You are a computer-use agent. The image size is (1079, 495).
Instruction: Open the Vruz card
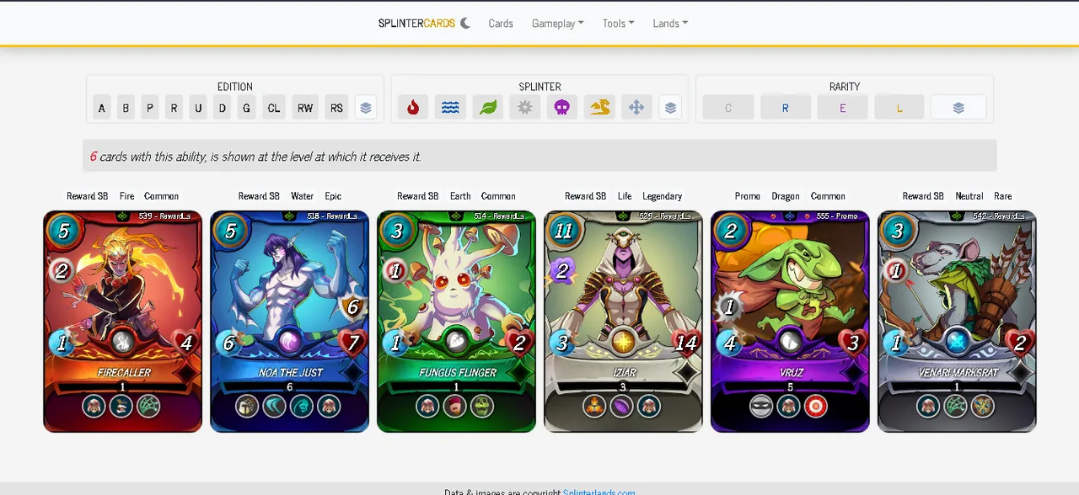pyautogui.click(x=790, y=321)
